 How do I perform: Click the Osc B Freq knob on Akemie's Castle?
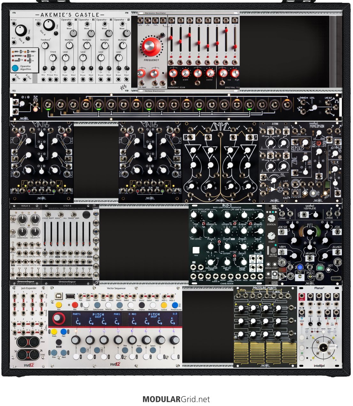click(20, 30)
